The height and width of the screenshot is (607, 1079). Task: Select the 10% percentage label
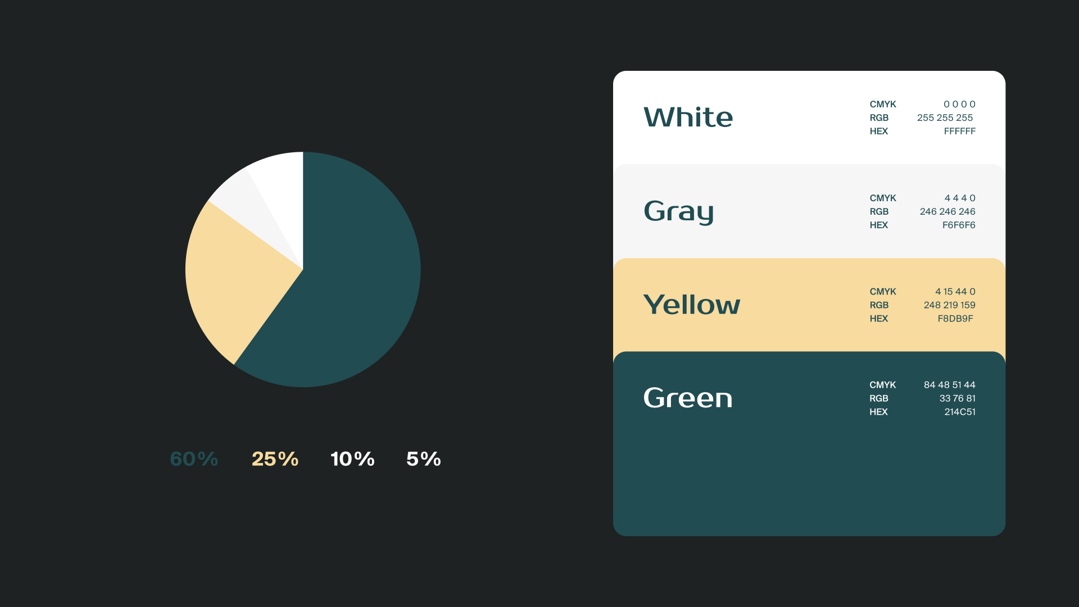coord(352,459)
